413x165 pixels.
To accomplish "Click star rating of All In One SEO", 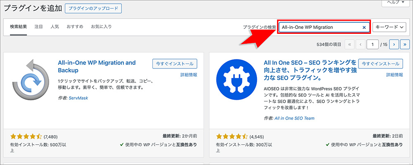I will point(232,136).
